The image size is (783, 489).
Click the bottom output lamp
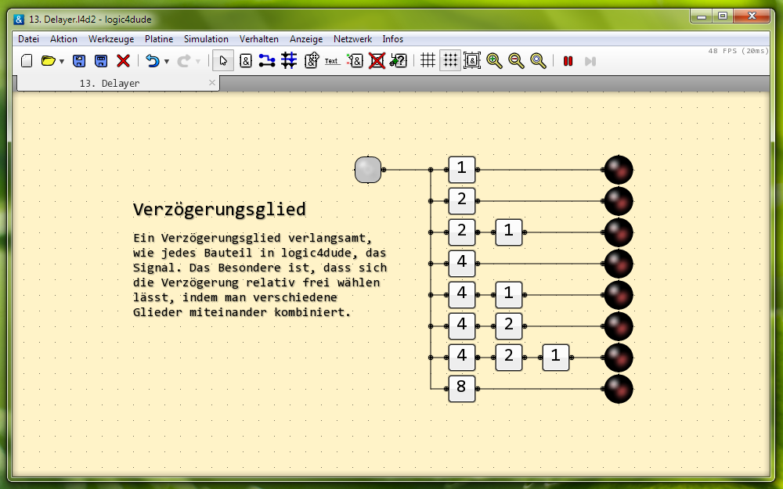pyautogui.click(x=619, y=389)
